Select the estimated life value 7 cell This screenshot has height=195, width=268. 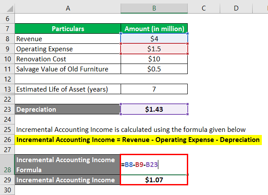click(x=154, y=89)
